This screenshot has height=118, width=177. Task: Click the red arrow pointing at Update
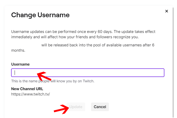tap(62, 109)
